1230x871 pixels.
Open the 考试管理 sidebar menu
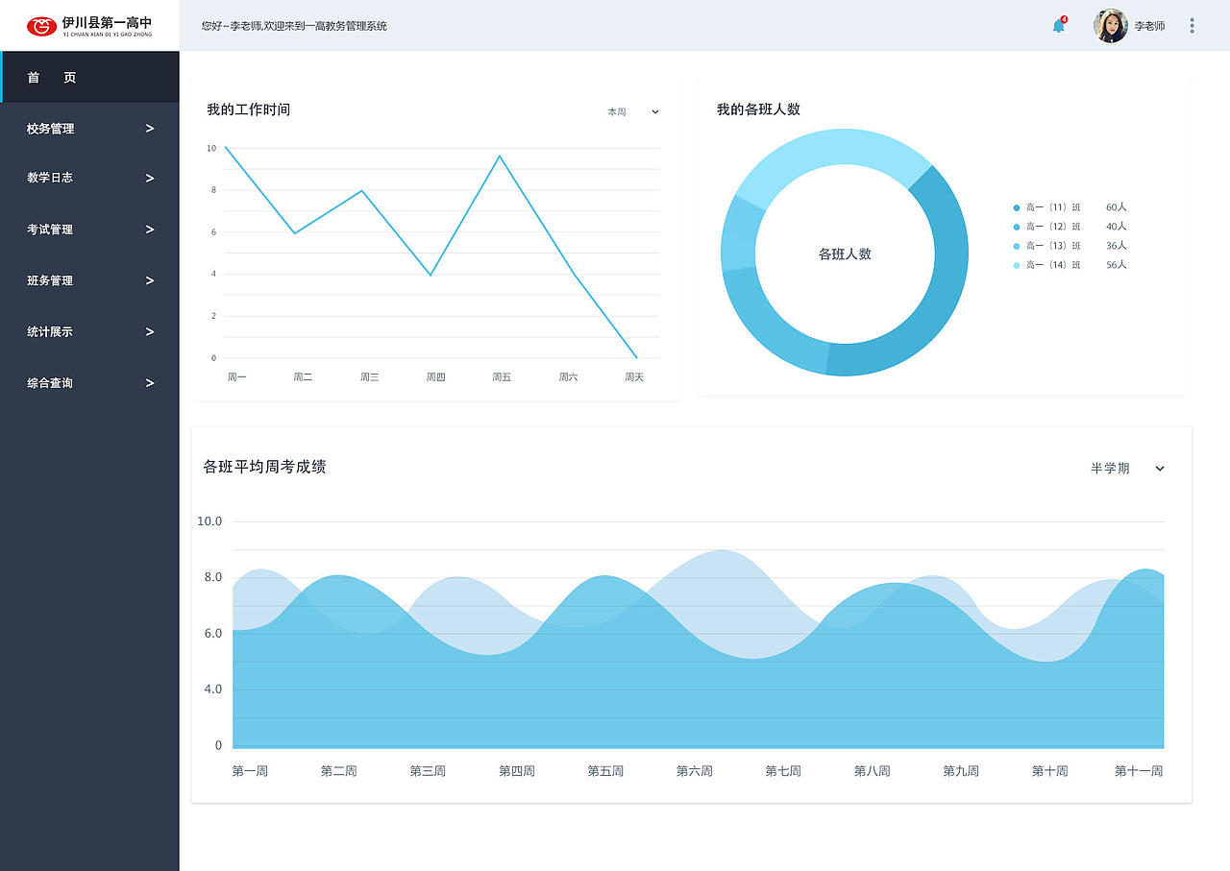[x=89, y=230]
